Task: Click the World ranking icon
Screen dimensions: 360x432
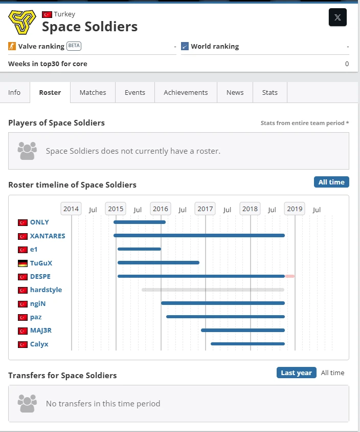Action: click(x=185, y=46)
